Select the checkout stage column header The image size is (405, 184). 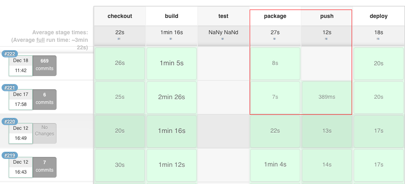point(119,16)
